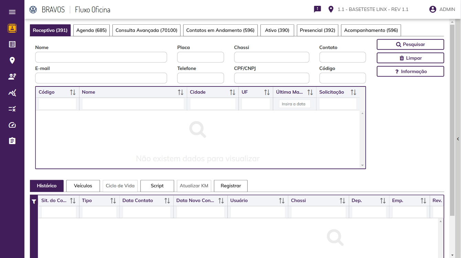Click the Pesquisar button
The width and height of the screenshot is (461, 258).
410,44
